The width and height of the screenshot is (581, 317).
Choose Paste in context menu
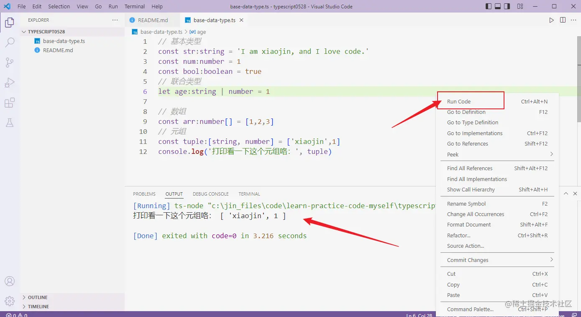[497, 295]
